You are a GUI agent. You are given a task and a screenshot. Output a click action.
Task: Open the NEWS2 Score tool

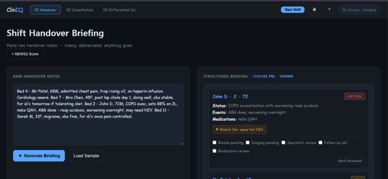coord(25,54)
